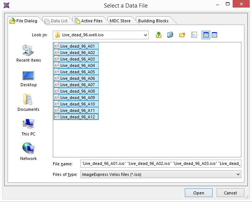Image resolution: width=252 pixels, height=202 pixels.
Task: Click the Open button
Action: [198, 193]
